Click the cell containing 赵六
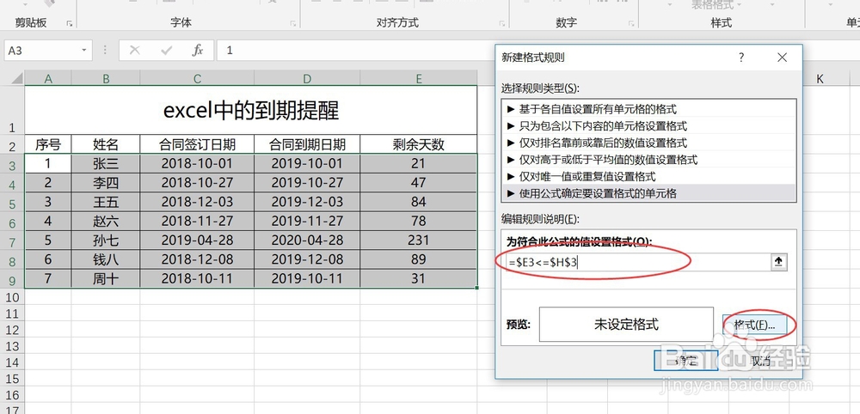The image size is (860, 414). click(x=106, y=222)
